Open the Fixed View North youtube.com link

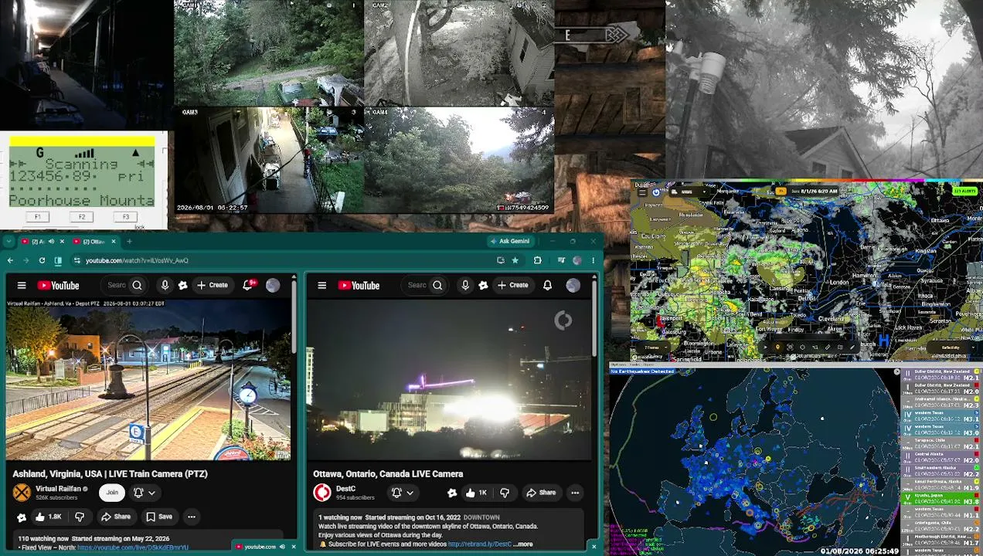click(x=133, y=548)
